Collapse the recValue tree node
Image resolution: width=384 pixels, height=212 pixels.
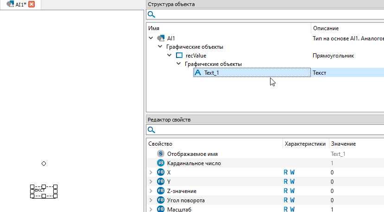pyautogui.click(x=170, y=55)
